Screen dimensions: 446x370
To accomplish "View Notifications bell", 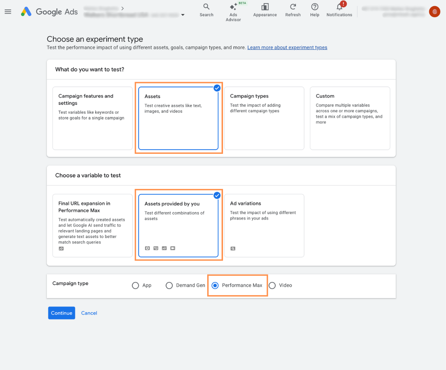I will coord(339,10).
